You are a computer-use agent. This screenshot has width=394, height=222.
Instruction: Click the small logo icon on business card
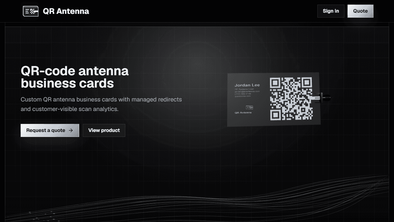(250, 107)
